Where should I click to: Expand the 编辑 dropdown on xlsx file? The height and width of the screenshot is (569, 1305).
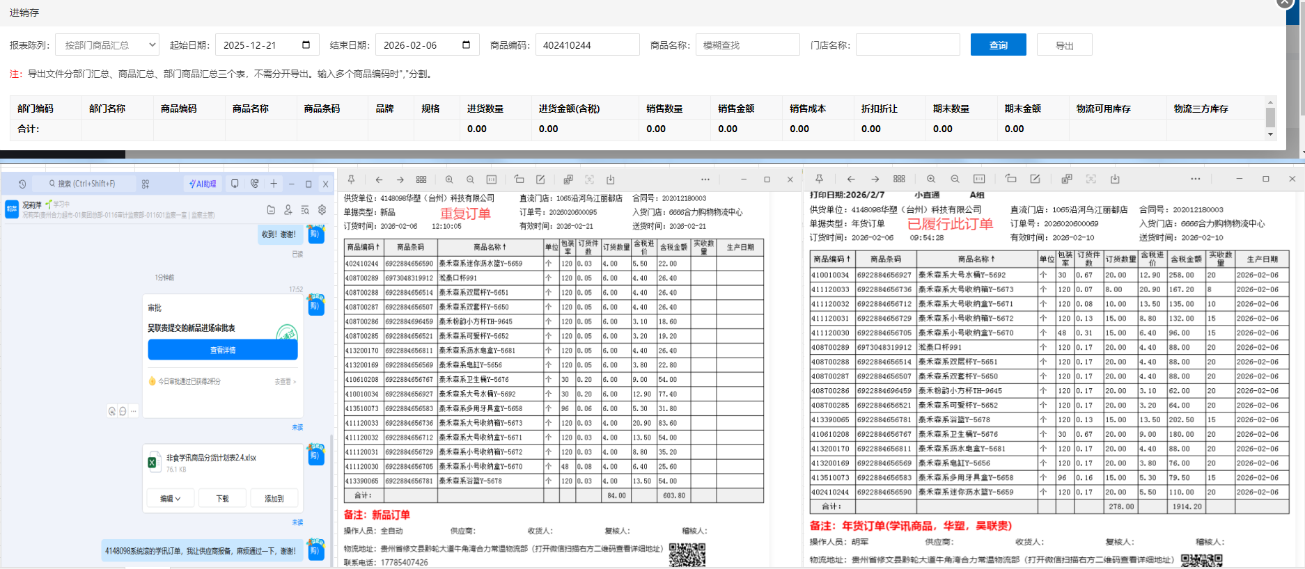pyautogui.click(x=170, y=498)
